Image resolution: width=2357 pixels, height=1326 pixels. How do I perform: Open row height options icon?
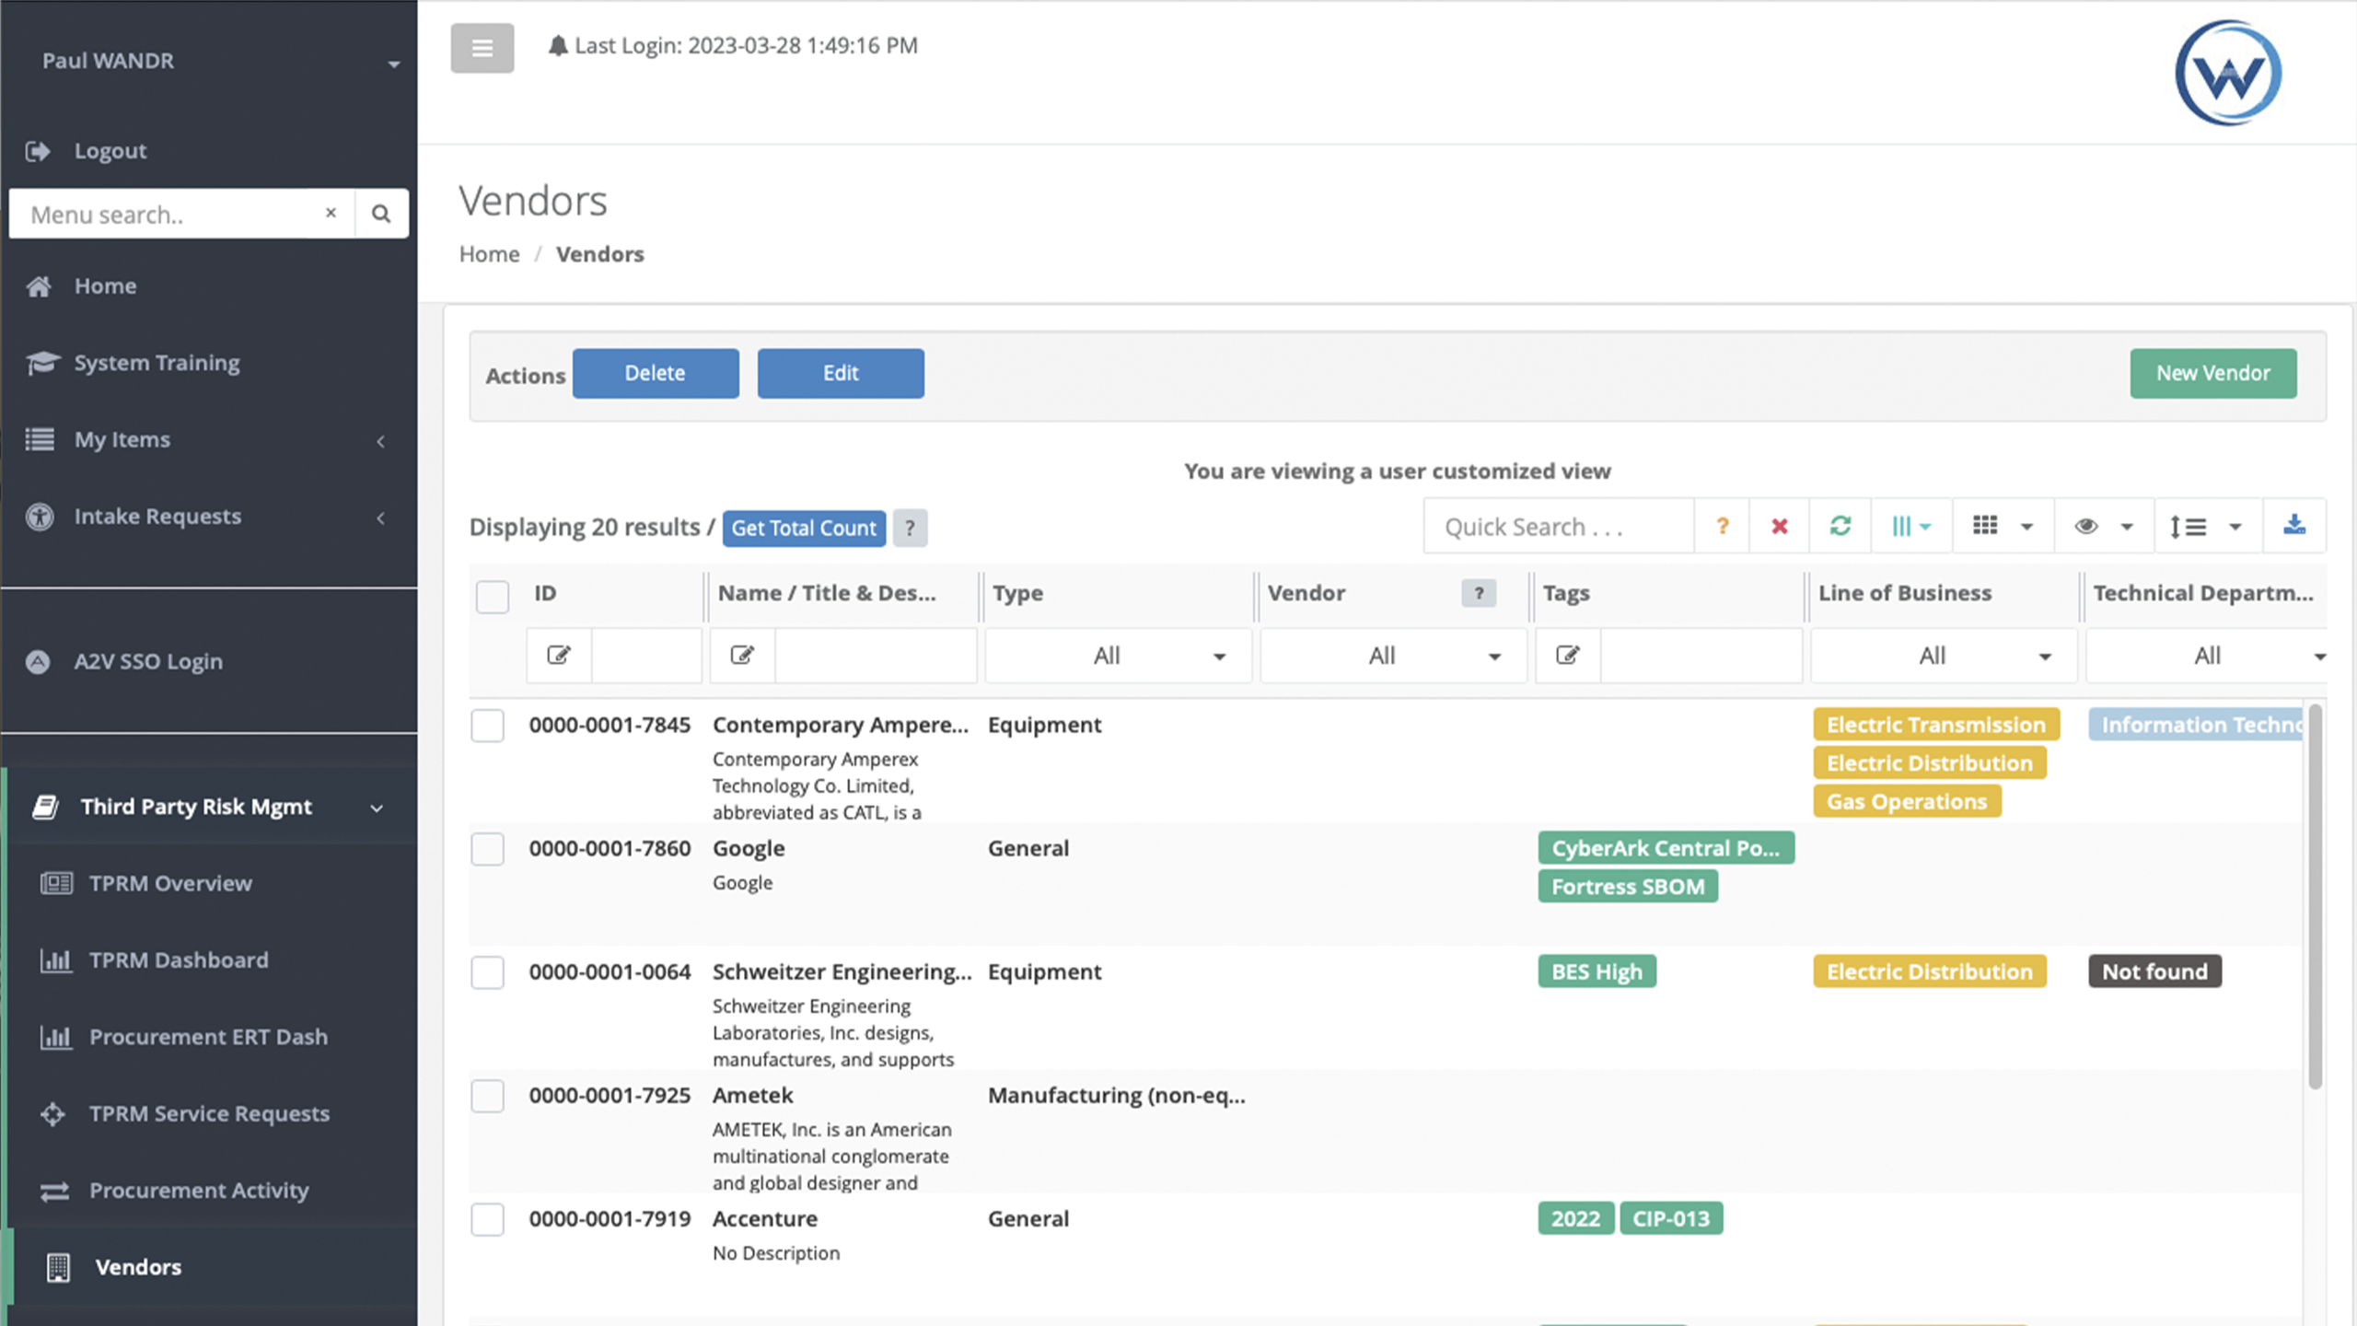point(2206,526)
